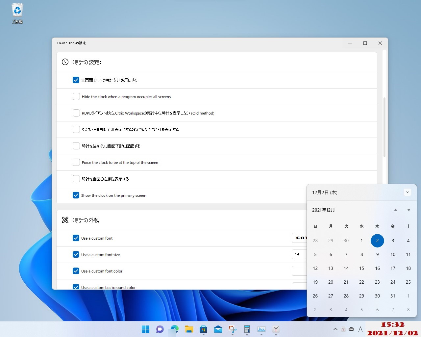
Task: Select December 15 on the calendar
Action: coord(362,268)
